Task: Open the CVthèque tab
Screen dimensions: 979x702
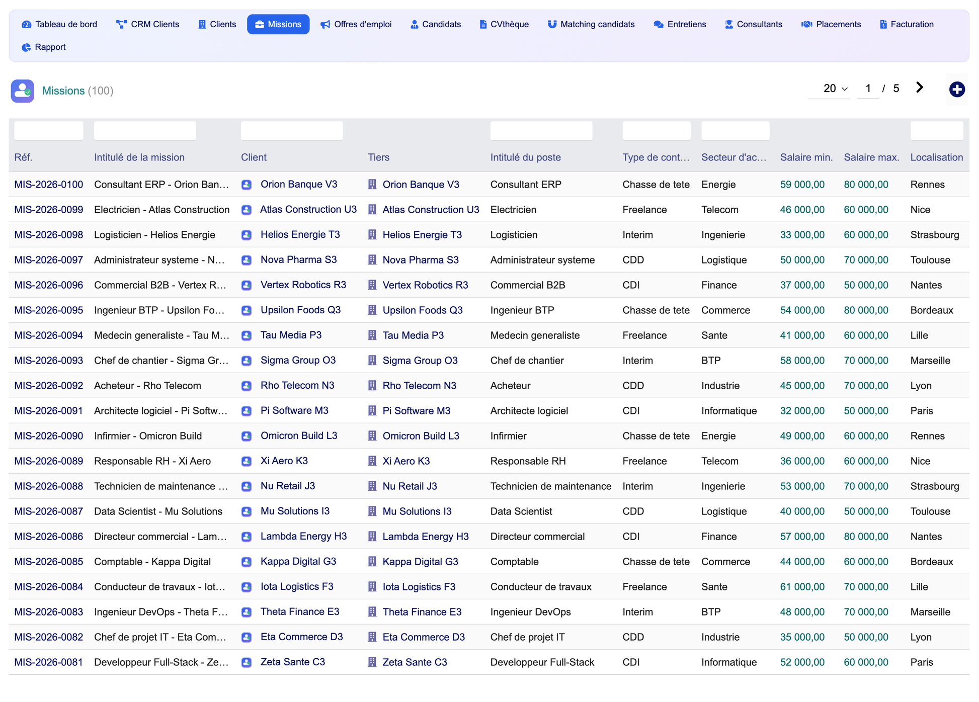Action: 504,24
